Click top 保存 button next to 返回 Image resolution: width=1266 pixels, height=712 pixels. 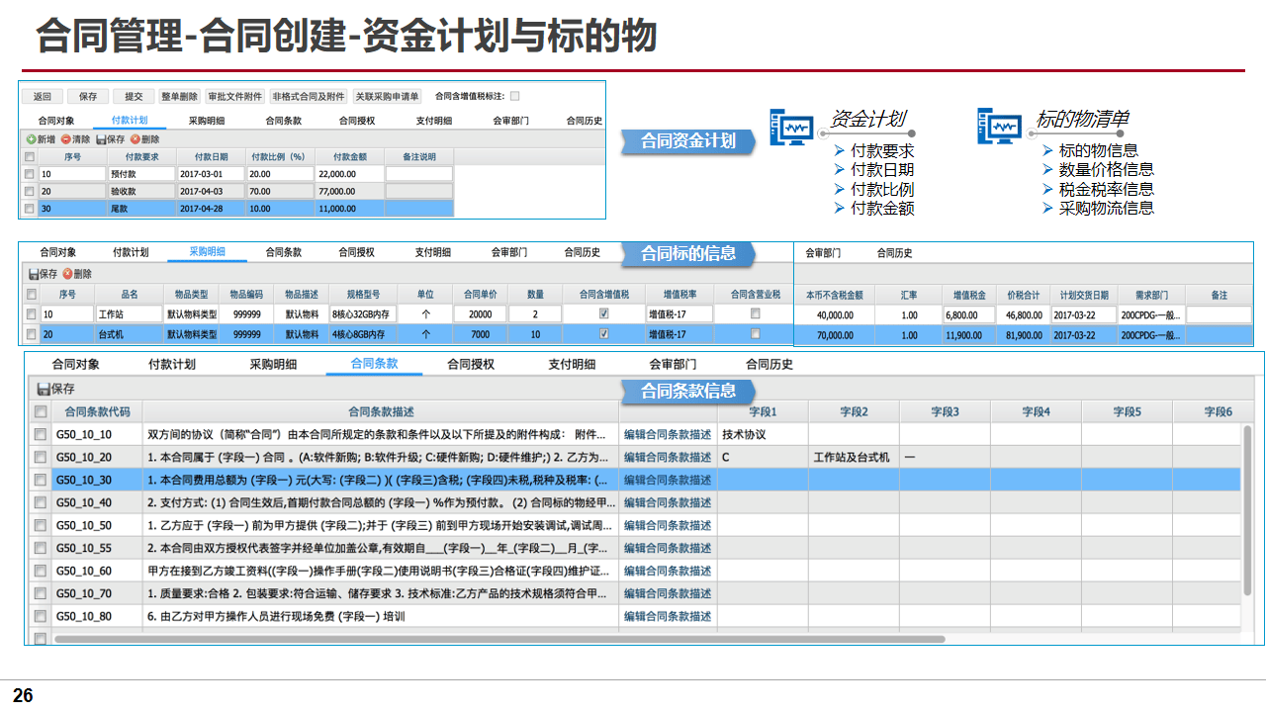click(x=88, y=96)
